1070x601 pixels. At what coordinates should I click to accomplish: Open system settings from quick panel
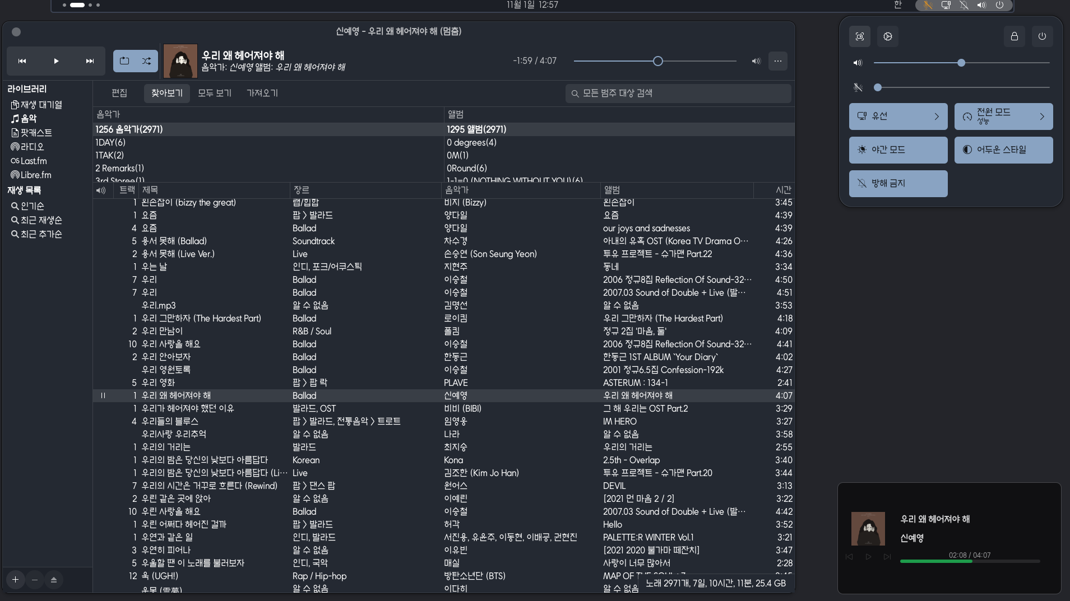(x=888, y=36)
